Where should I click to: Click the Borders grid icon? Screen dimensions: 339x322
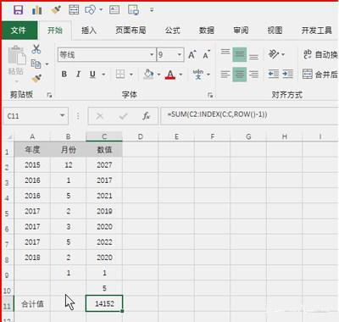120,75
